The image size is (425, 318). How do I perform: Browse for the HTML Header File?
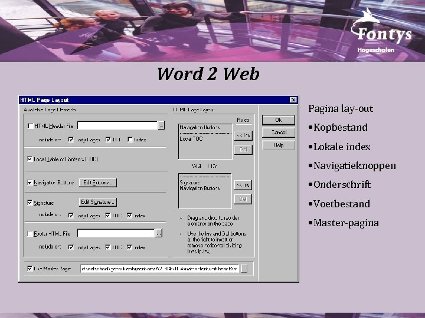tap(161, 125)
